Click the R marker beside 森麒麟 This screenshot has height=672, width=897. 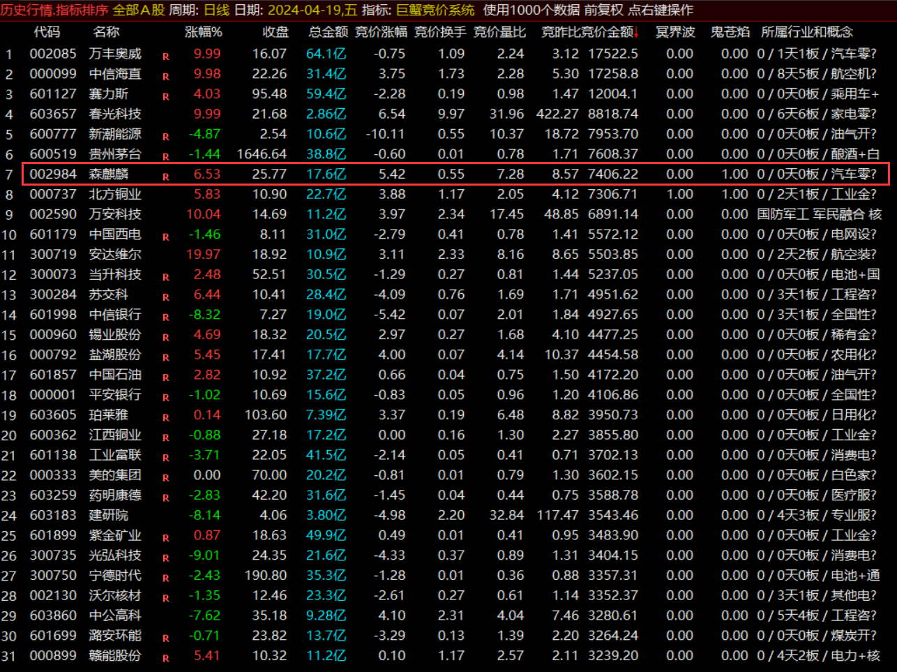pos(166,177)
